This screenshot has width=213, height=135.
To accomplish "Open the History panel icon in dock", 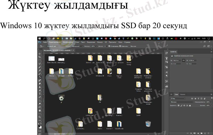I will click(167, 53).
